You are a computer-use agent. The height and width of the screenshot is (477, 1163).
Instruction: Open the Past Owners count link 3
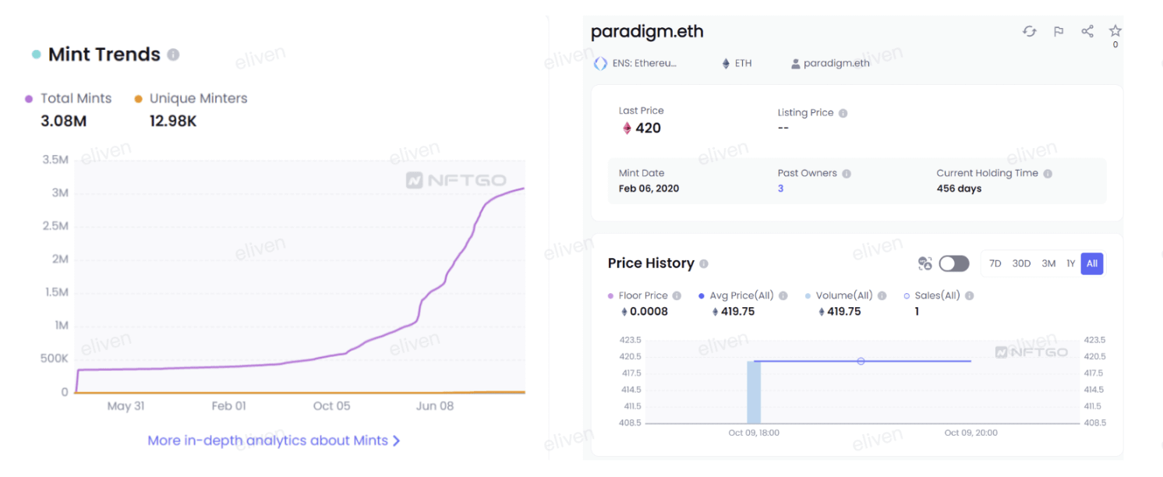tap(780, 189)
